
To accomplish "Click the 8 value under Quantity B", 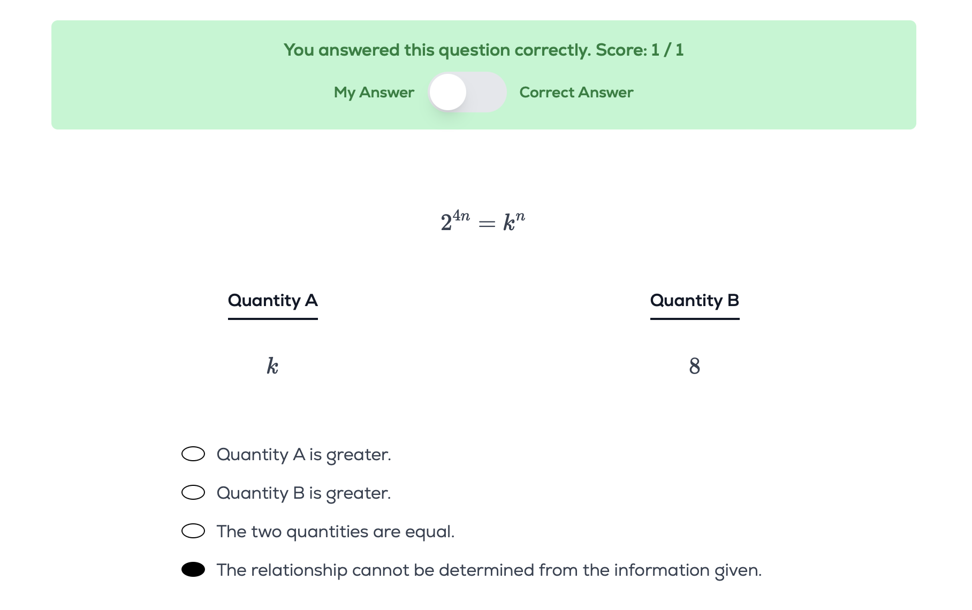I will click(x=694, y=367).
